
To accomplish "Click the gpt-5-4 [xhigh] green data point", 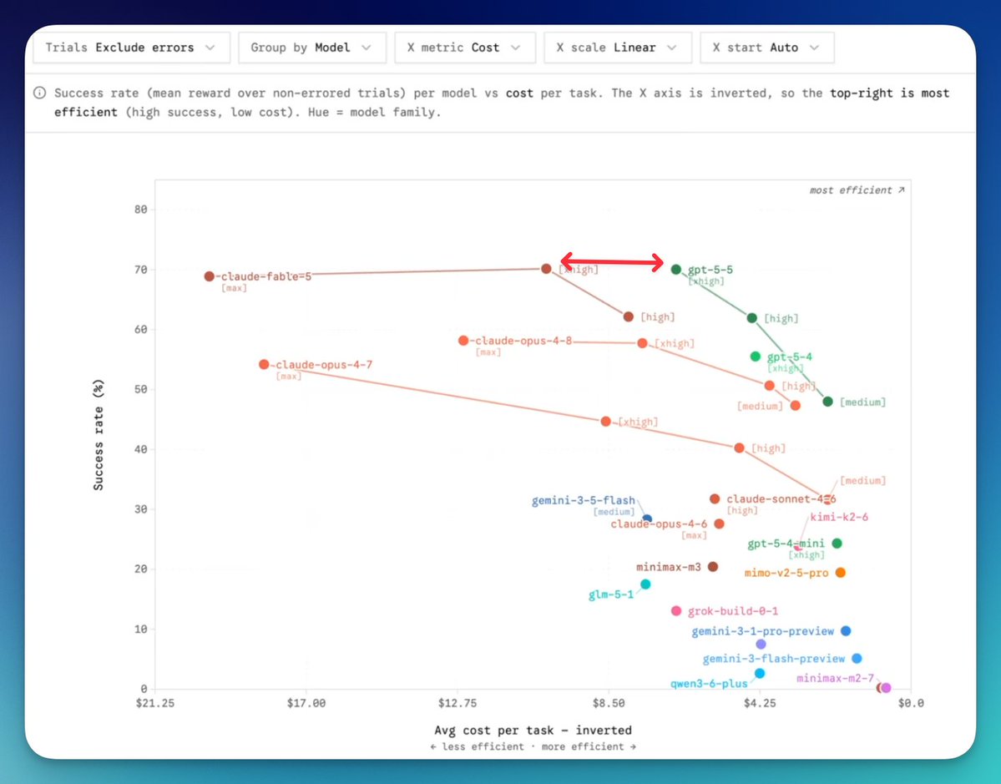I will point(756,357).
